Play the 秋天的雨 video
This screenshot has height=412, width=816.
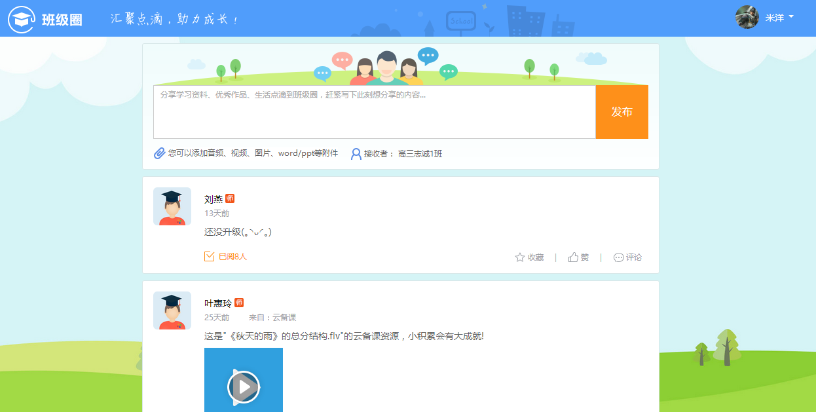(x=244, y=386)
